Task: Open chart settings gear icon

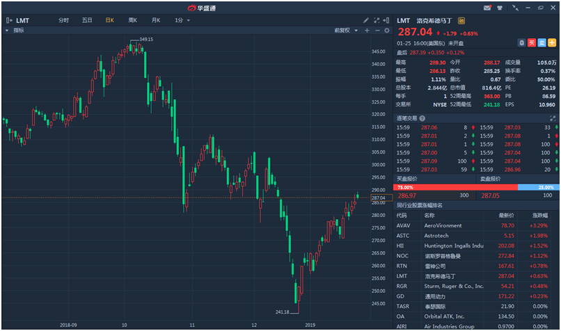Action: pyautogui.click(x=387, y=31)
